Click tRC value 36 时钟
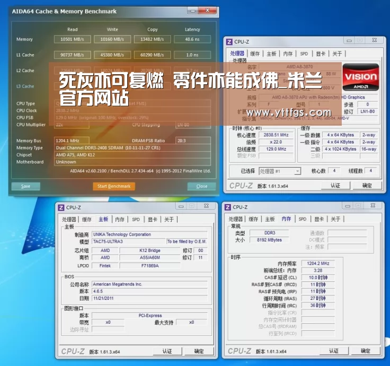The height and width of the screenshot is (366, 390). pos(318,305)
